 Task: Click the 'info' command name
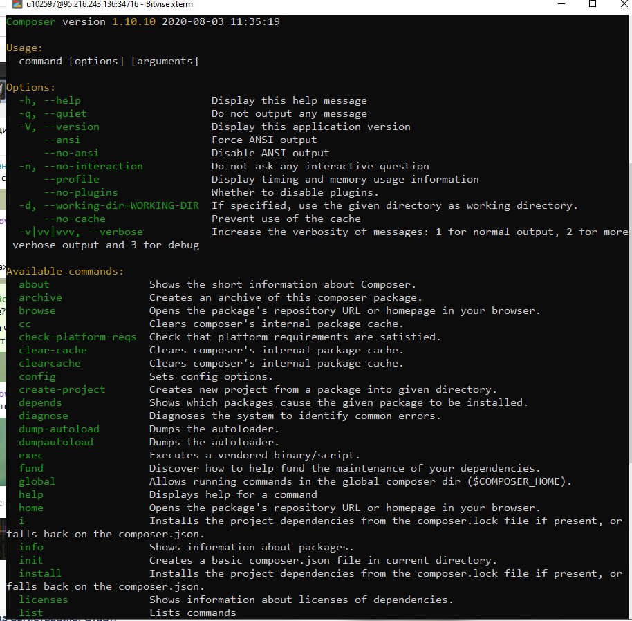point(30,547)
